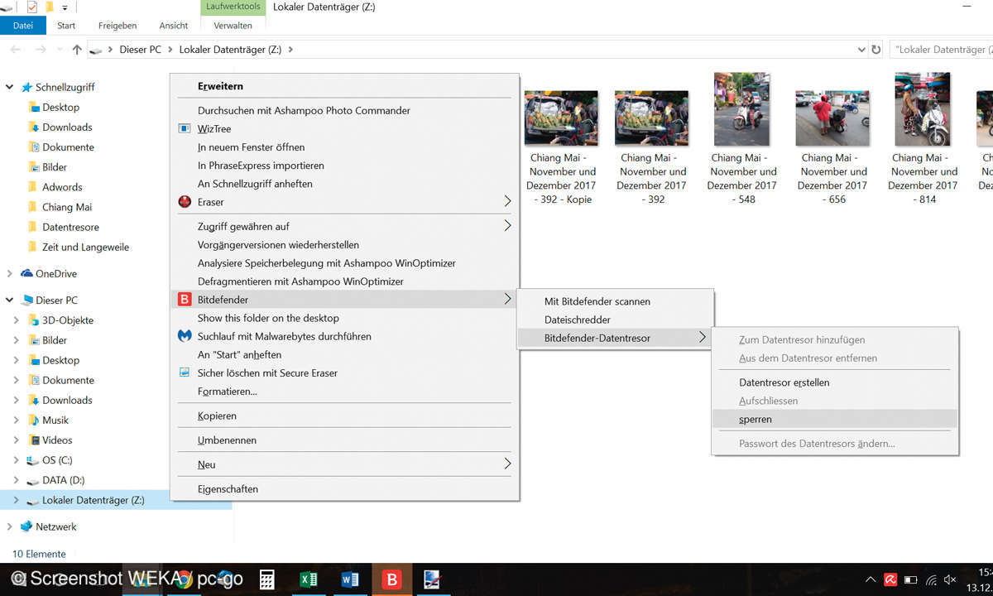Launch Excel from the taskbar

(309, 579)
